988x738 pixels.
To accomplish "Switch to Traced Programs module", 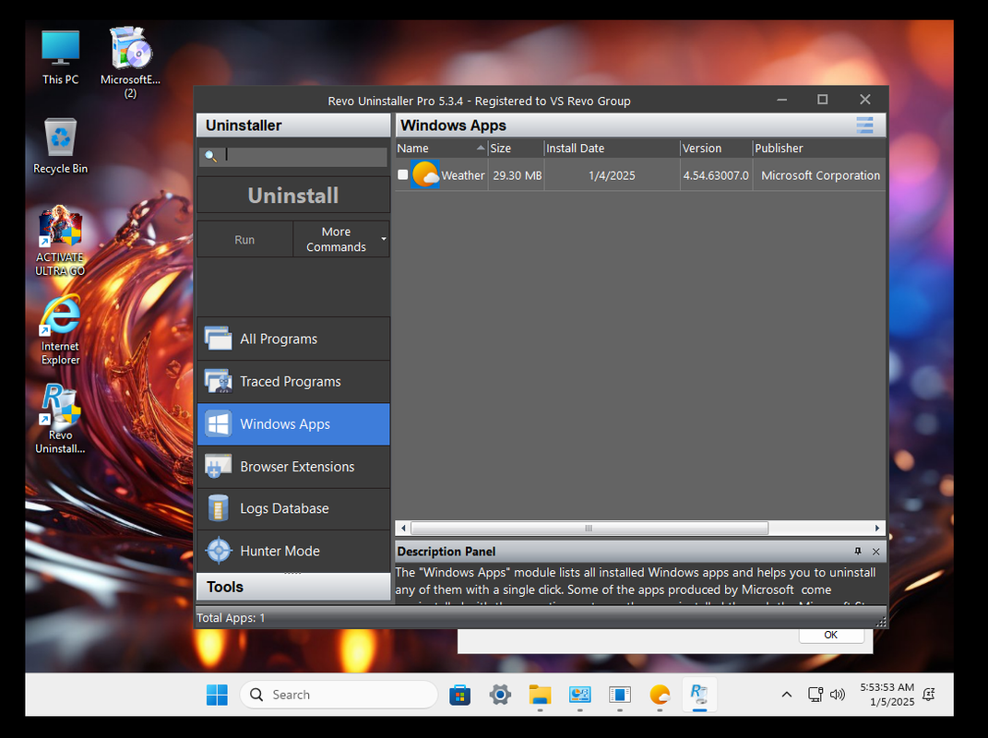I will coord(293,381).
